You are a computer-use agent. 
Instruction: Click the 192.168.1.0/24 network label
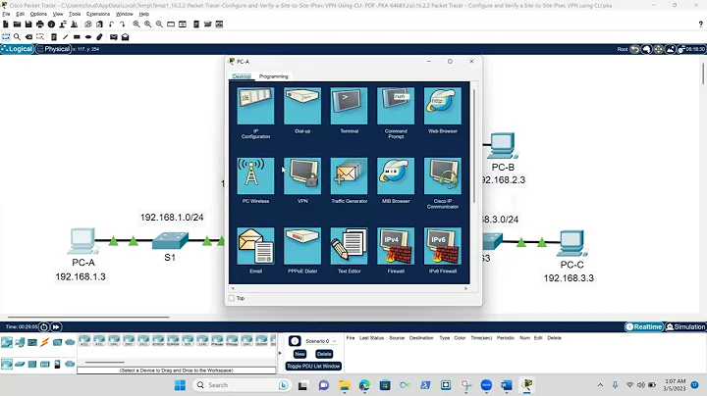[x=172, y=218]
